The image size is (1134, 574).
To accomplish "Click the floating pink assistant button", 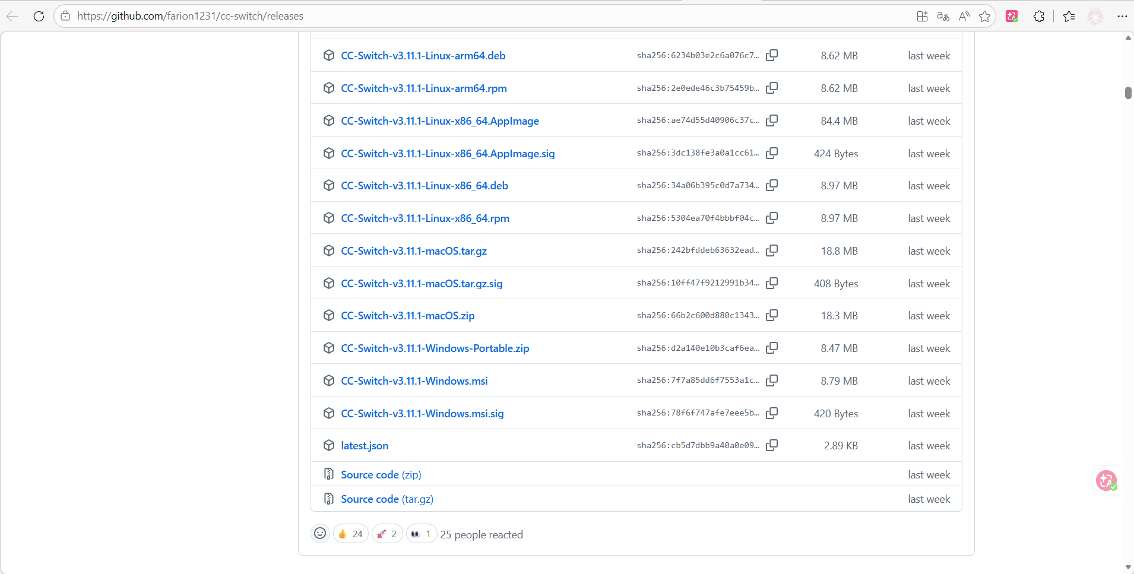I will coord(1107,480).
